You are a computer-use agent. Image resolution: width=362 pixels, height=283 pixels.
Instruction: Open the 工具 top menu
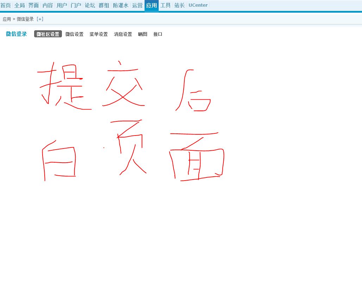pyautogui.click(x=166, y=5)
